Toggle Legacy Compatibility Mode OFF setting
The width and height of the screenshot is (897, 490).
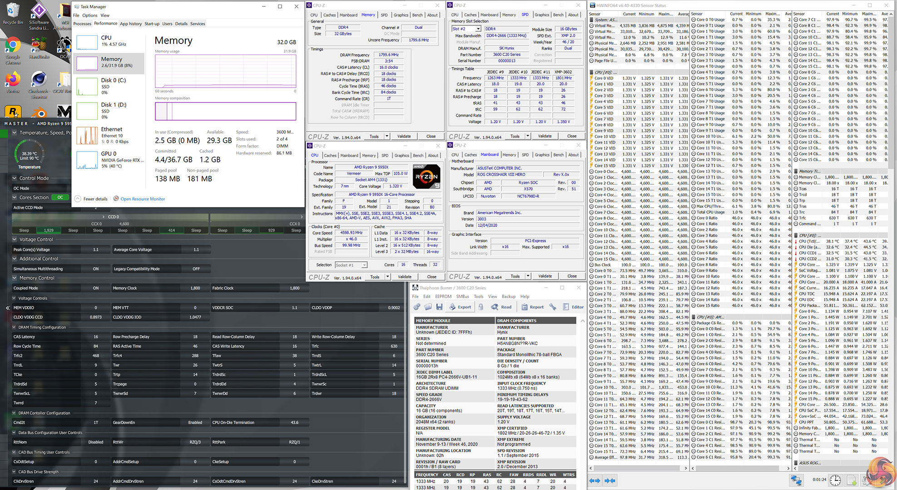(x=196, y=269)
